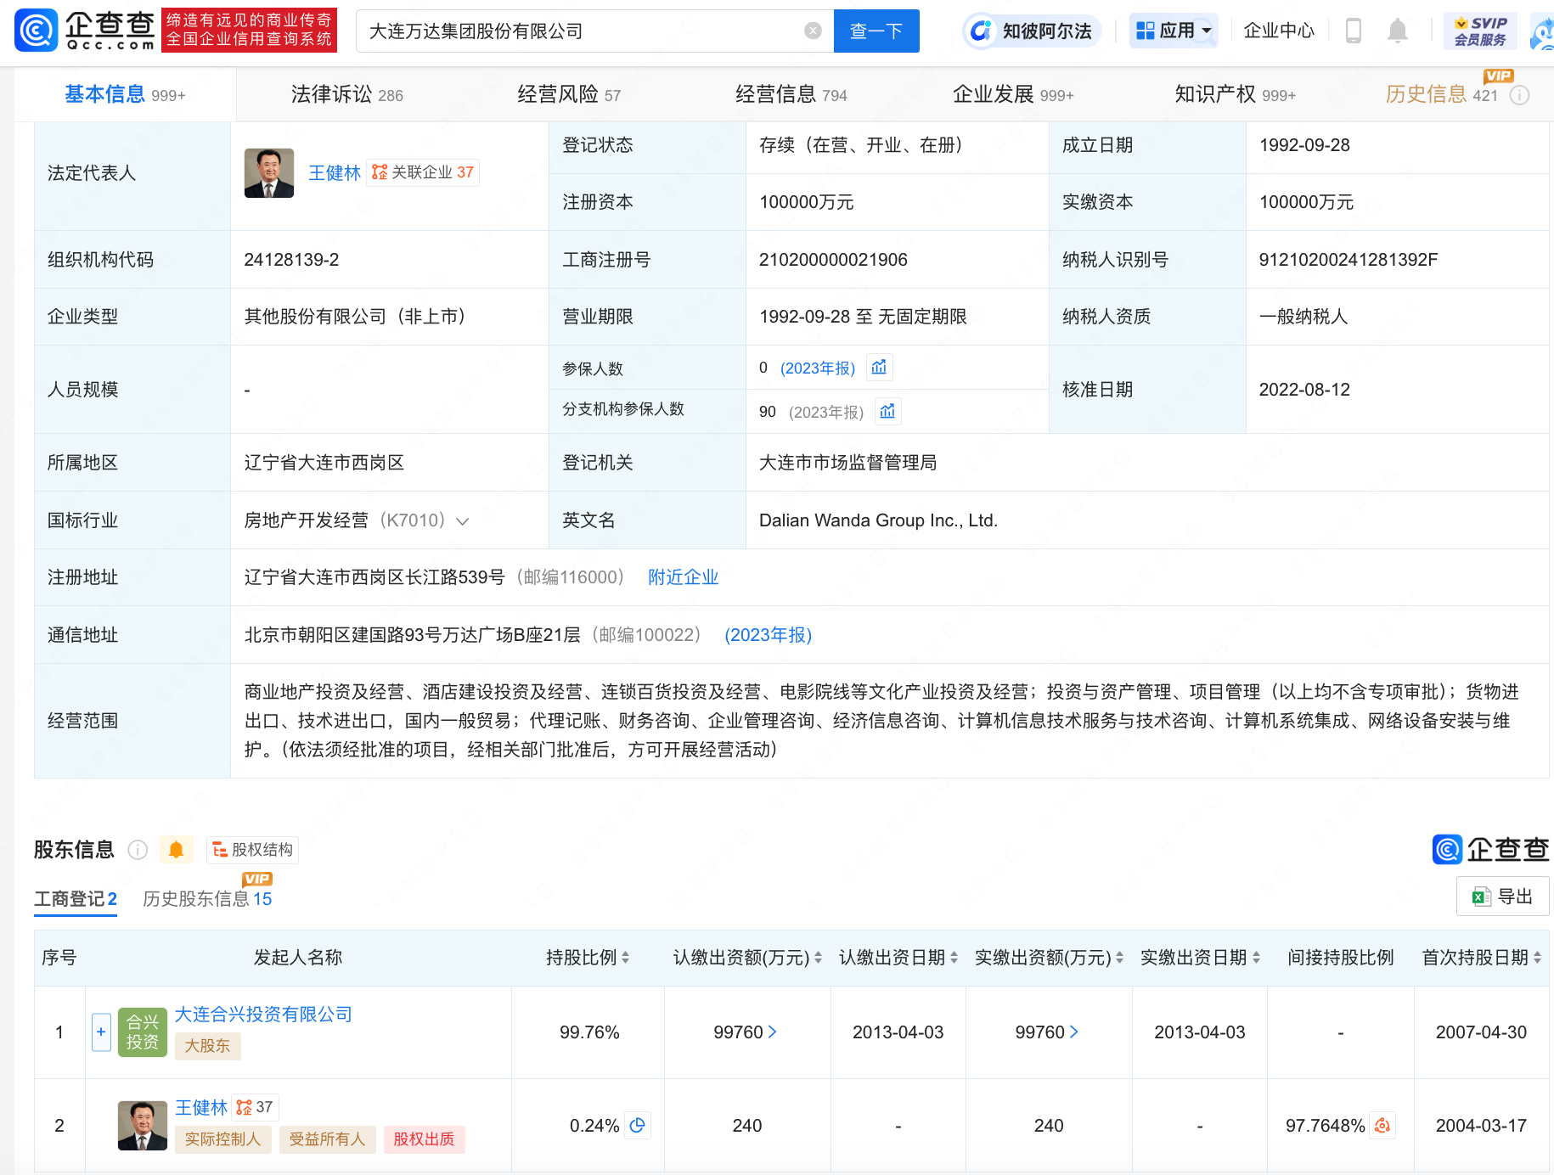1554x1175 pixels.
Task: Click 王健林 photo in shareholder row 2
Action: 143,1126
